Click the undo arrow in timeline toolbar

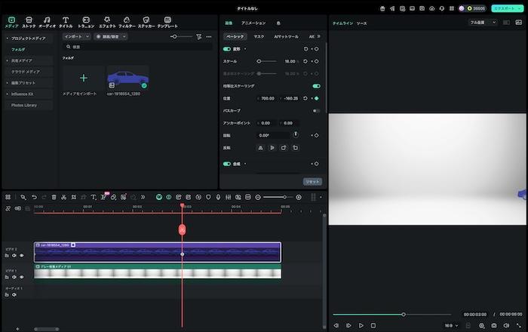click(x=34, y=197)
